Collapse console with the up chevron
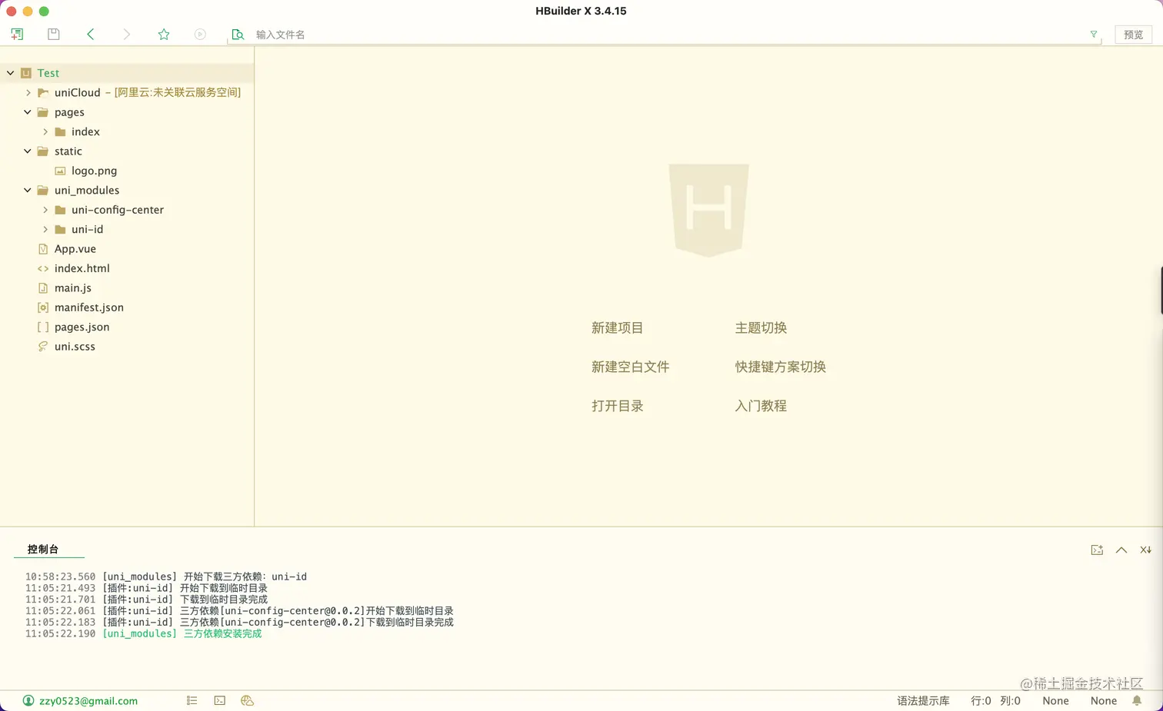Image resolution: width=1163 pixels, height=711 pixels. (1121, 550)
